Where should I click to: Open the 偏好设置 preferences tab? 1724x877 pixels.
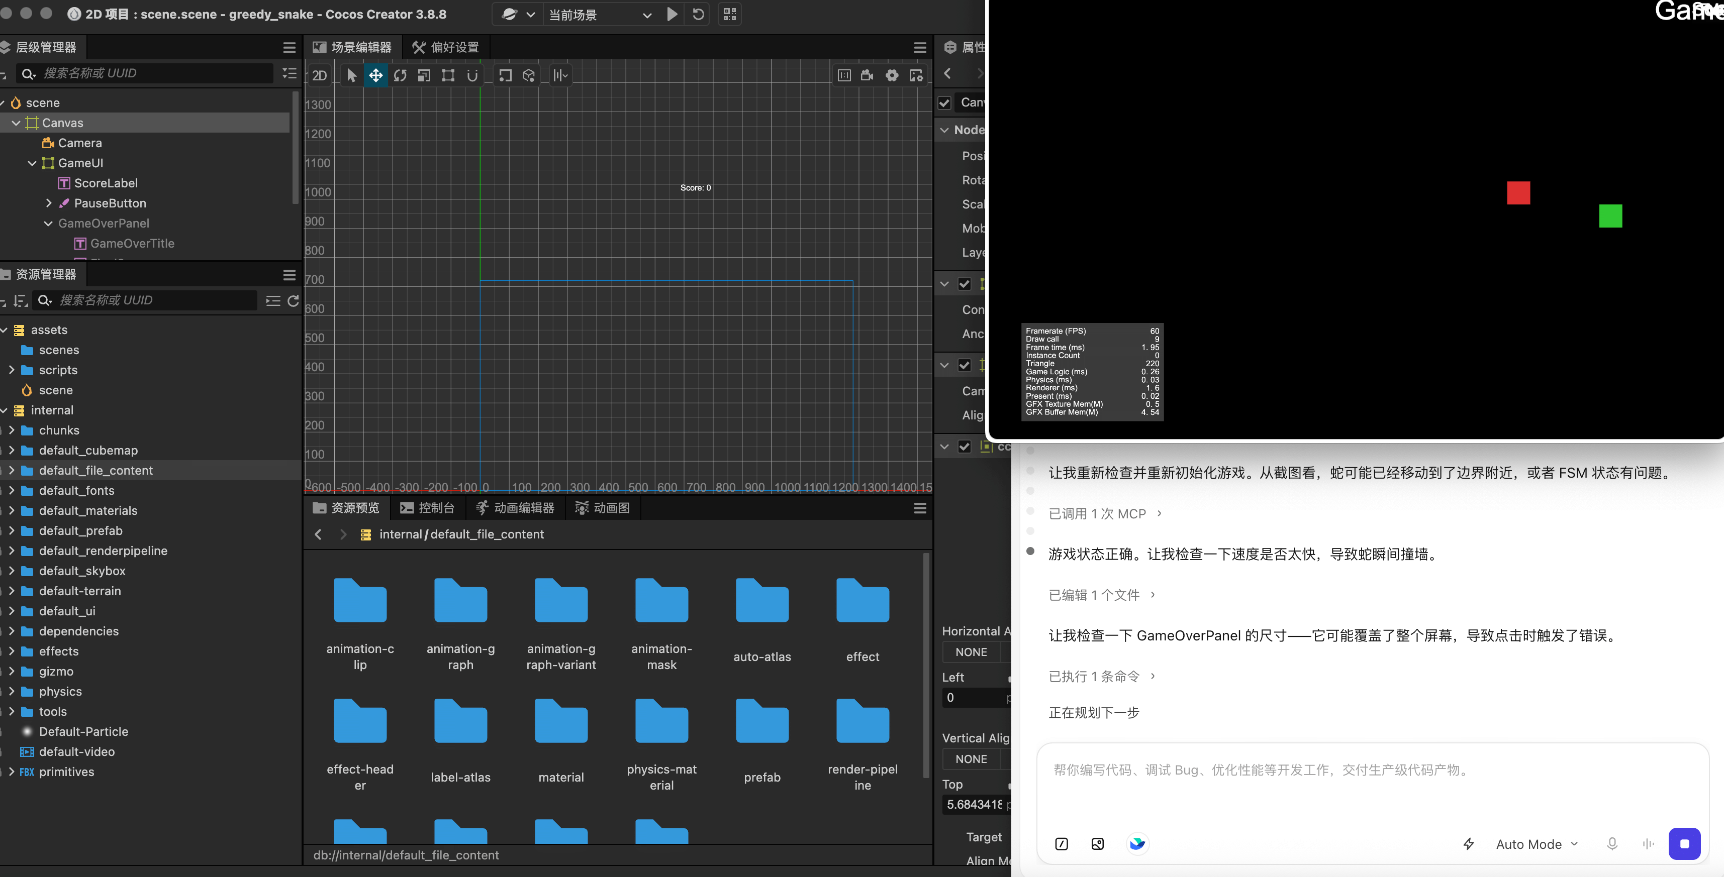tap(445, 48)
